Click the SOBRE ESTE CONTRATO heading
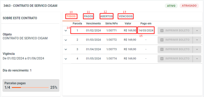The height and width of the screenshot is (97, 204). point(20,18)
